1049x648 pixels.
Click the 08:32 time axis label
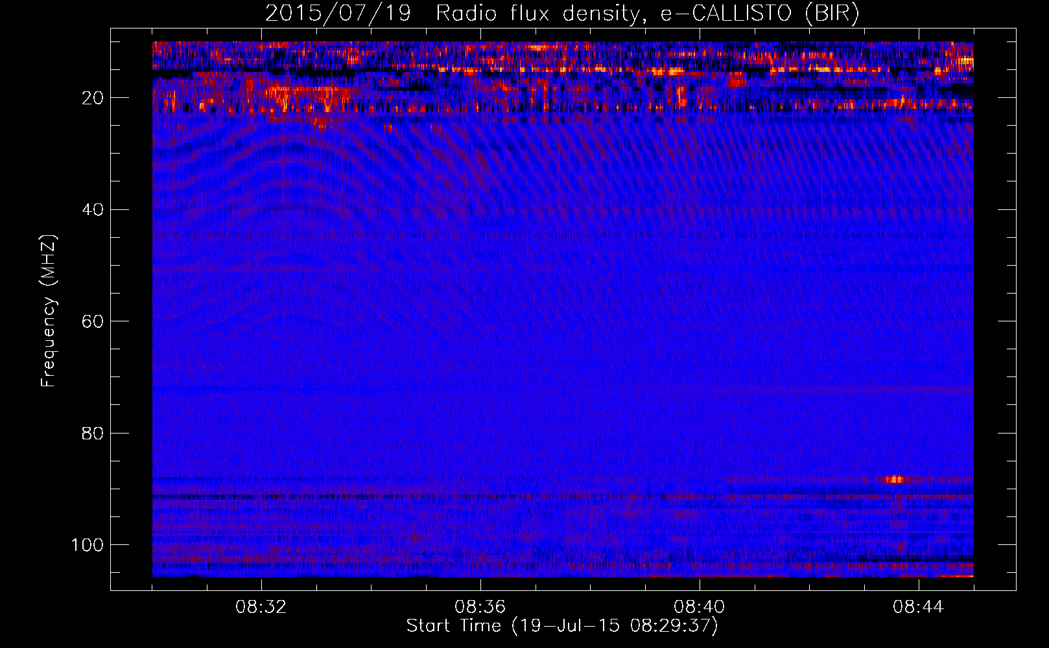click(x=261, y=607)
